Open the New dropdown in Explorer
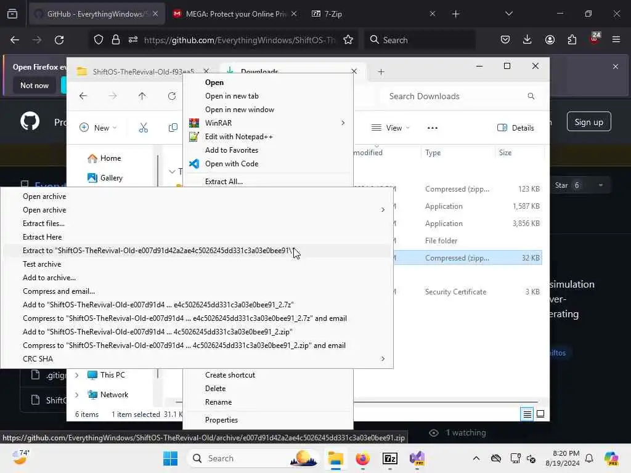 [99, 128]
